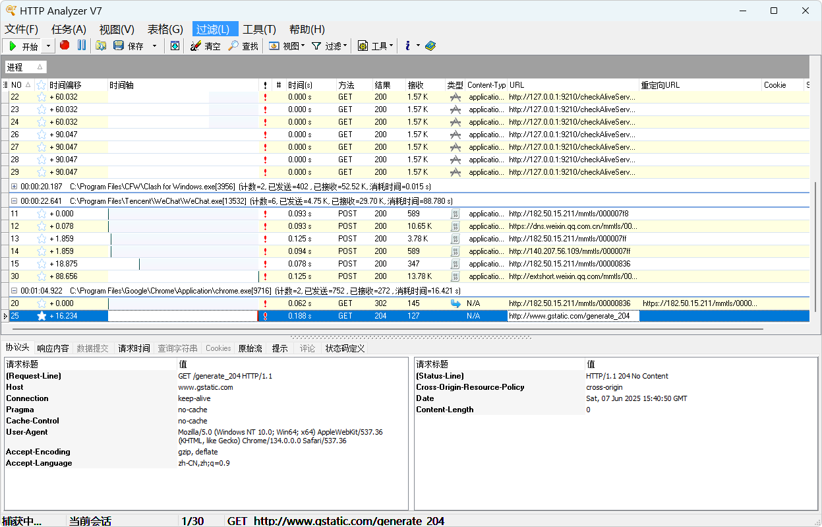Click the open folder icon in toolbar
The image size is (822, 527).
(101, 46)
